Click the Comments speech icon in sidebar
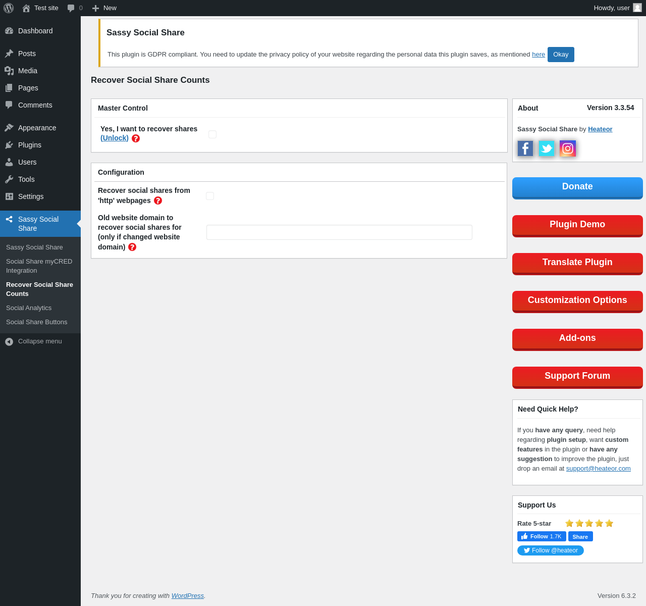The height and width of the screenshot is (606, 646). coord(9,105)
